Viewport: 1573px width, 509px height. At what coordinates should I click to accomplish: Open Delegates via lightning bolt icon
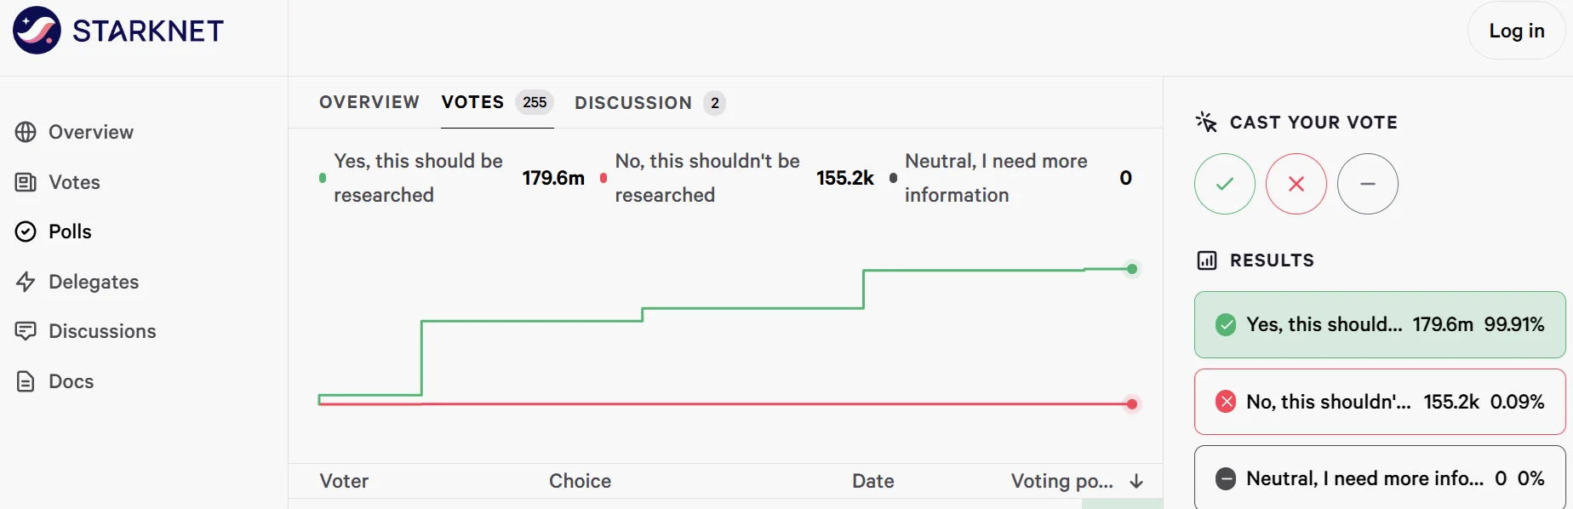(x=26, y=282)
